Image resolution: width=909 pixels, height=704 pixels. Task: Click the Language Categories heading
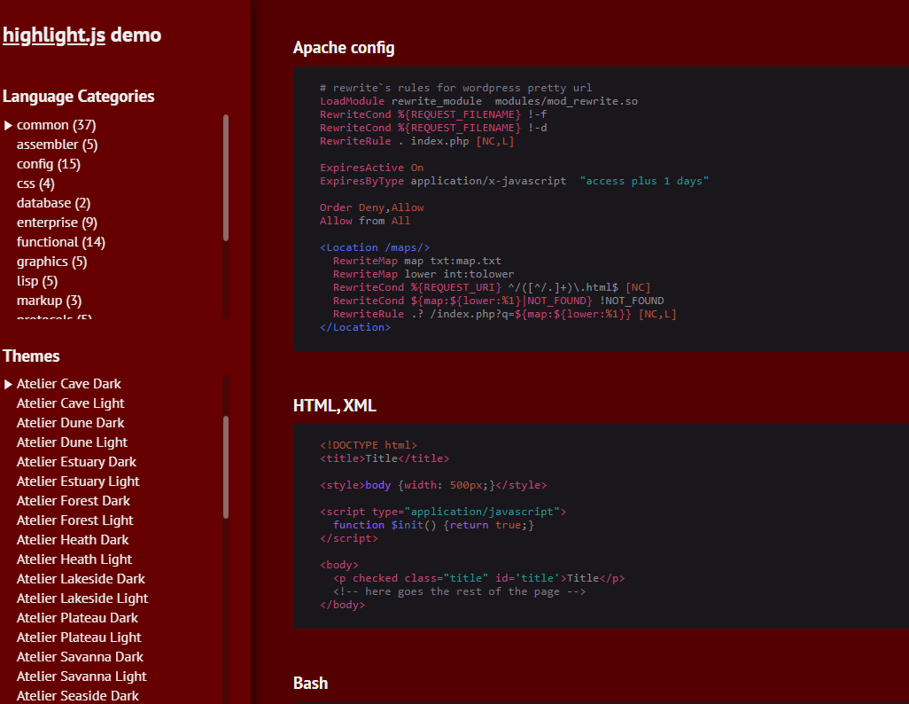pos(78,97)
